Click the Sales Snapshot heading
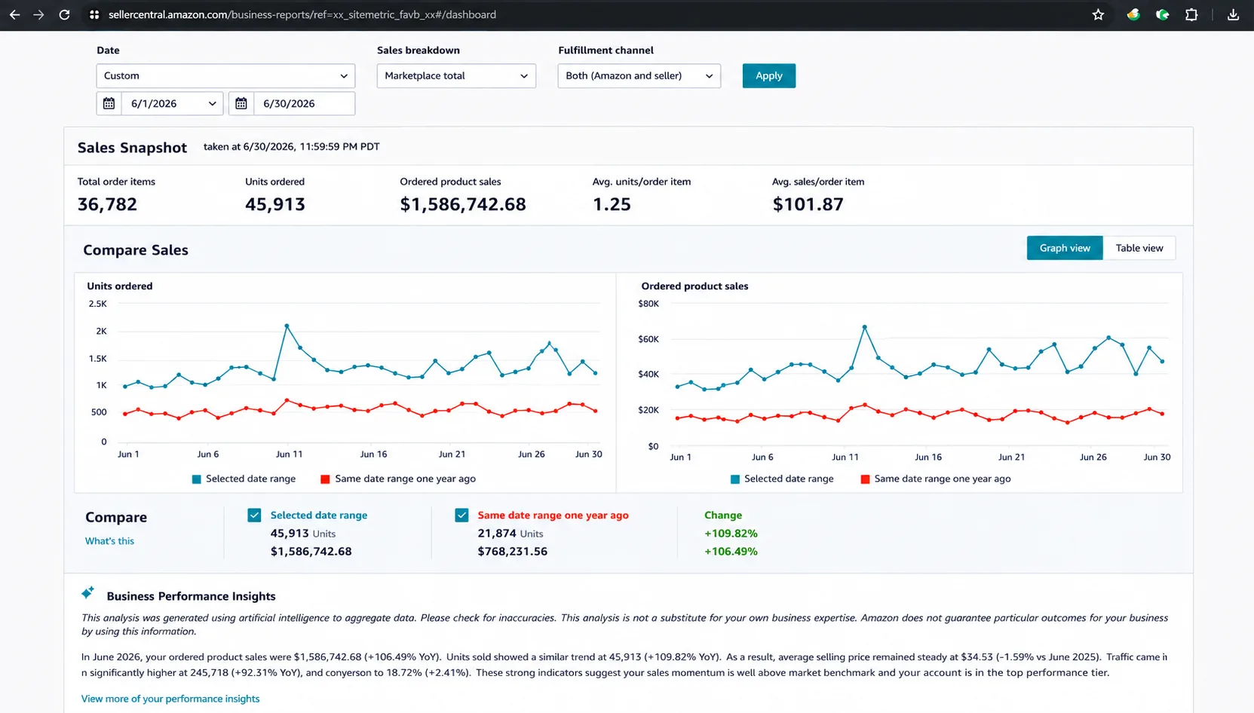 pyautogui.click(x=132, y=148)
